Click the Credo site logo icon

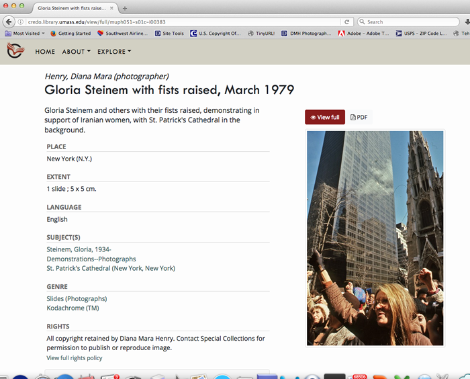14,51
